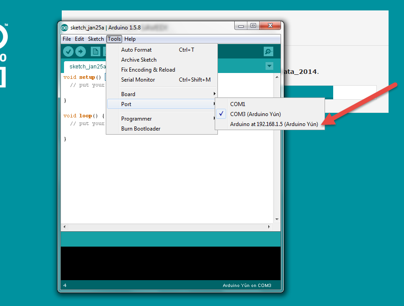This screenshot has width=404, height=306.
Task: Click the Upload arrow toolbar button
Action: point(81,52)
